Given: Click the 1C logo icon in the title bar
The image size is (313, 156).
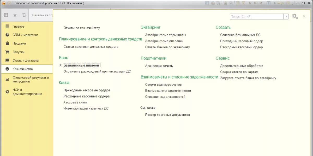Looking at the screenshot, I should tap(4, 3).
